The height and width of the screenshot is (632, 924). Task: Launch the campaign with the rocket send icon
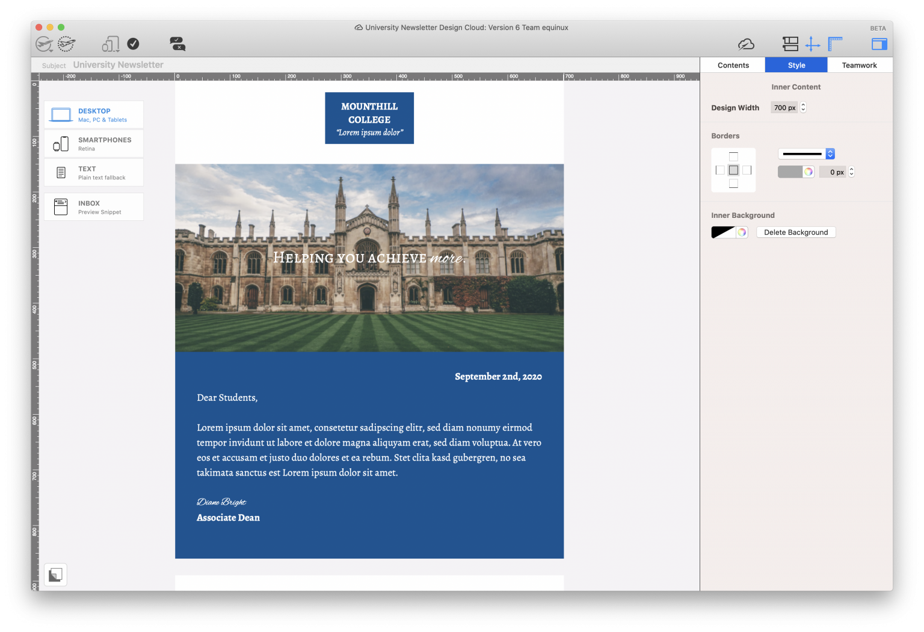coord(66,43)
